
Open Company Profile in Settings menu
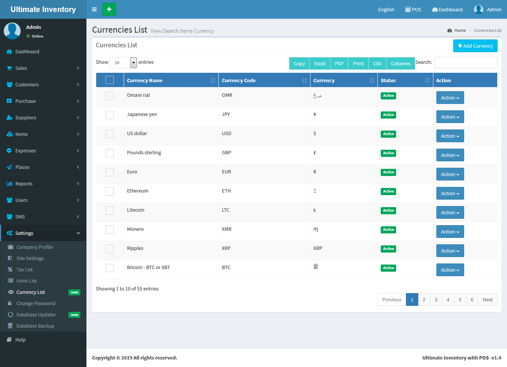point(35,247)
